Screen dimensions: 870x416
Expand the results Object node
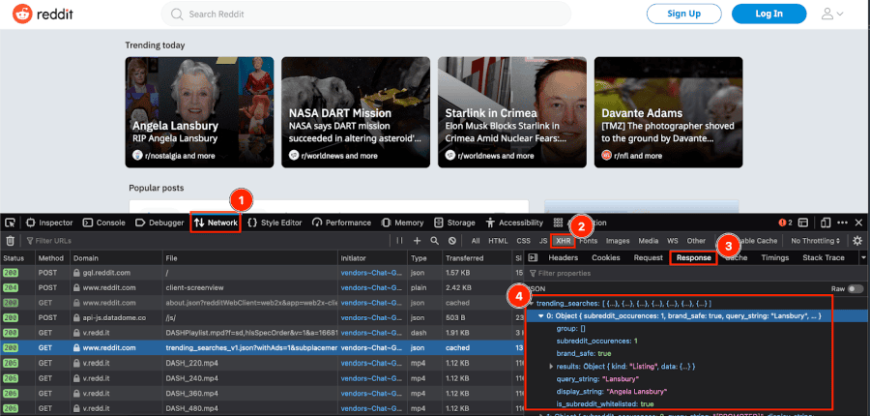[551, 367]
